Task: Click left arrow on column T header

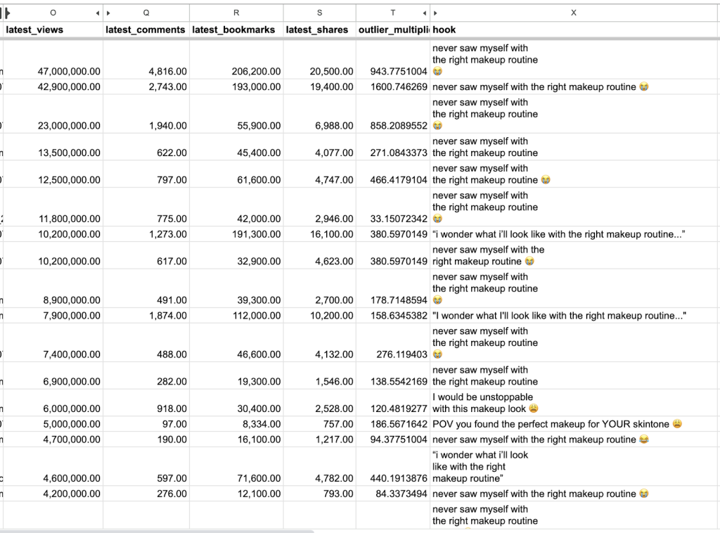Action: pyautogui.click(x=425, y=13)
